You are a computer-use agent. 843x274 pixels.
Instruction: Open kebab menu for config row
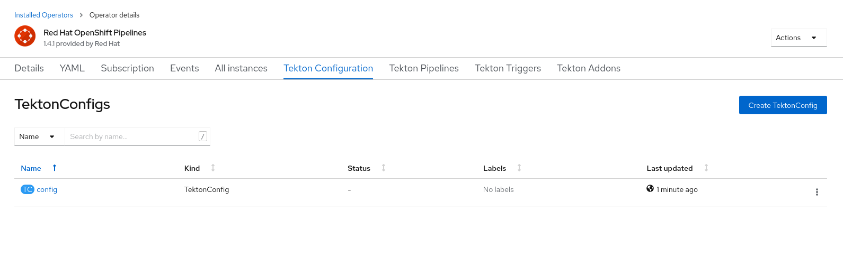coord(817,192)
